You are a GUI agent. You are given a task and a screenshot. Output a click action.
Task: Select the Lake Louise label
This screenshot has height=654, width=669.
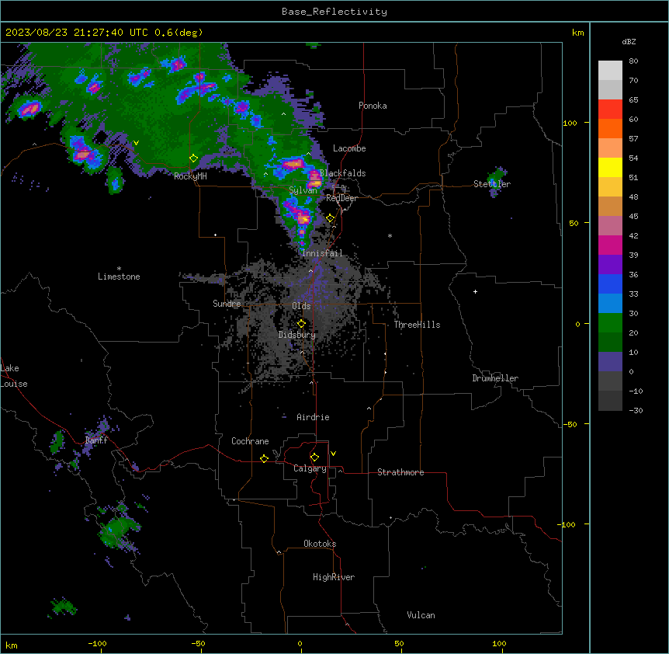[14, 376]
